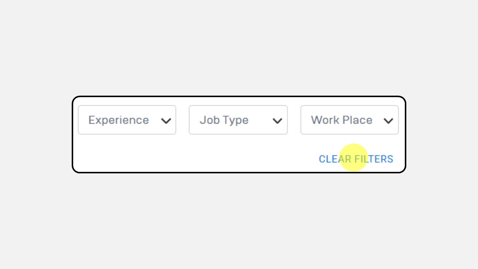Viewport: 478px width, 269px height.
Task: Tap the down arrow in the Job Type field
Action: (277, 121)
